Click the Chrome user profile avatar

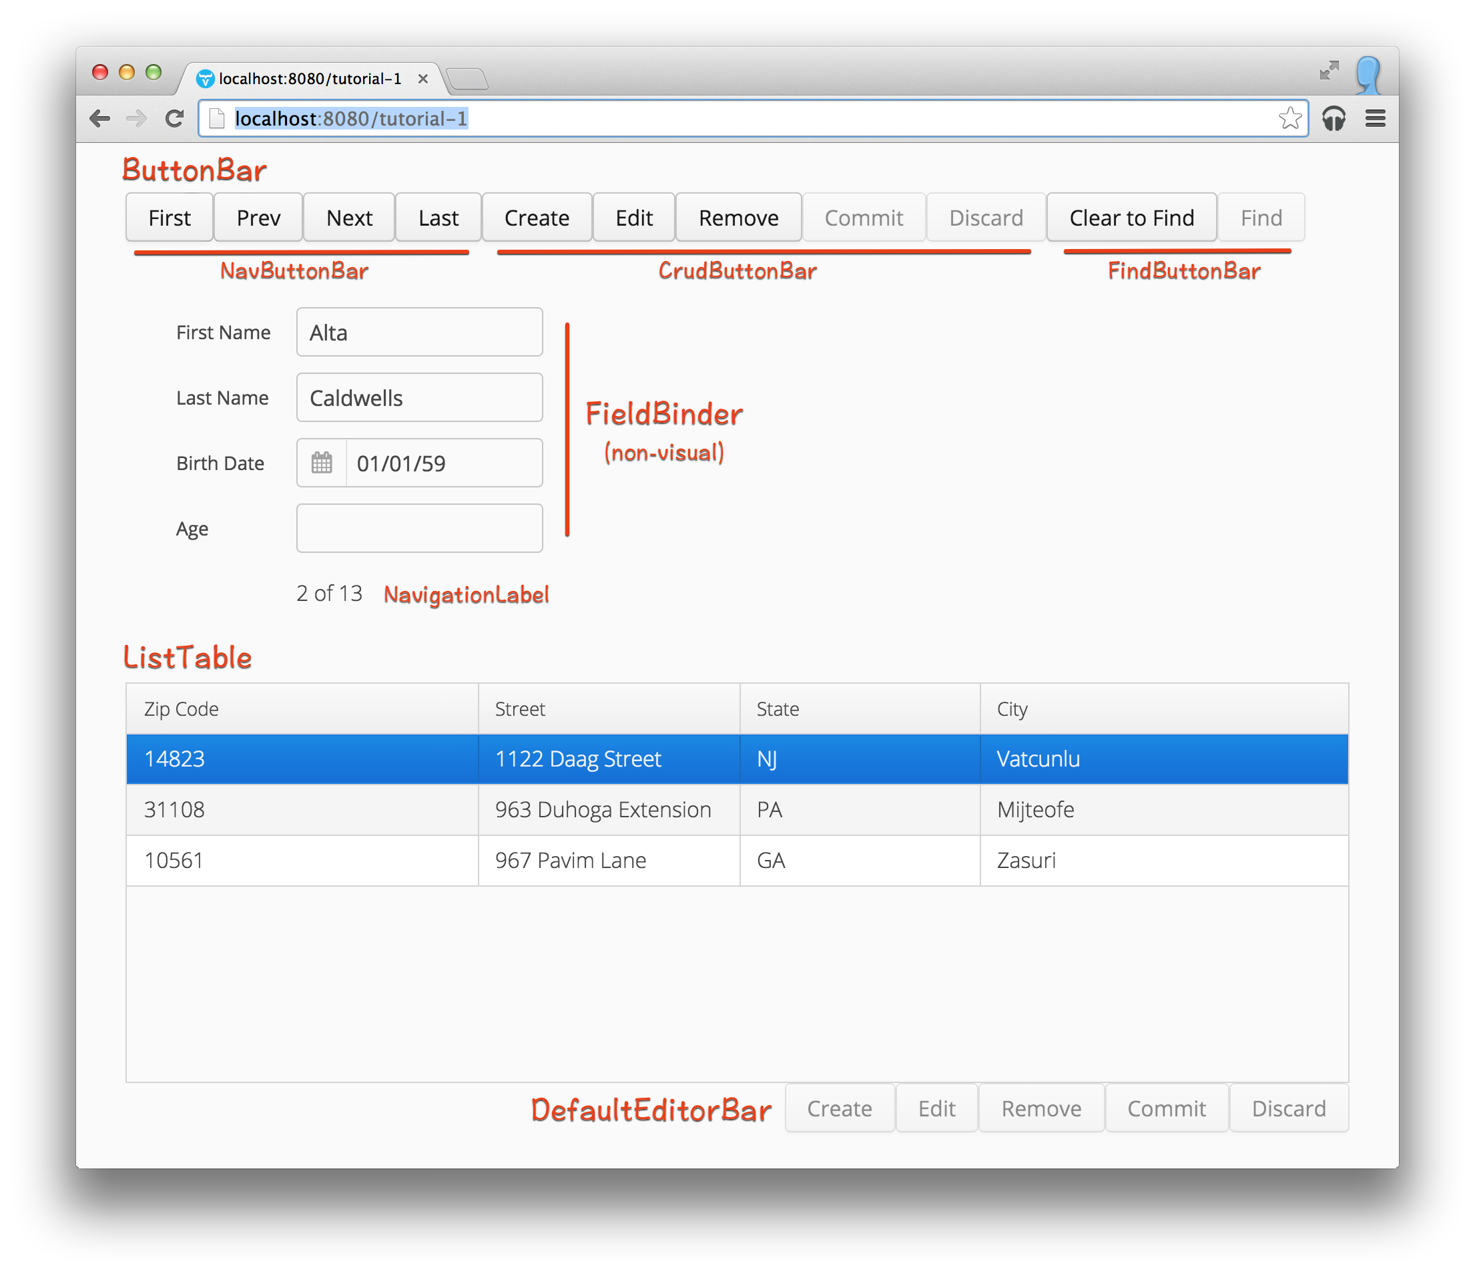[1368, 74]
